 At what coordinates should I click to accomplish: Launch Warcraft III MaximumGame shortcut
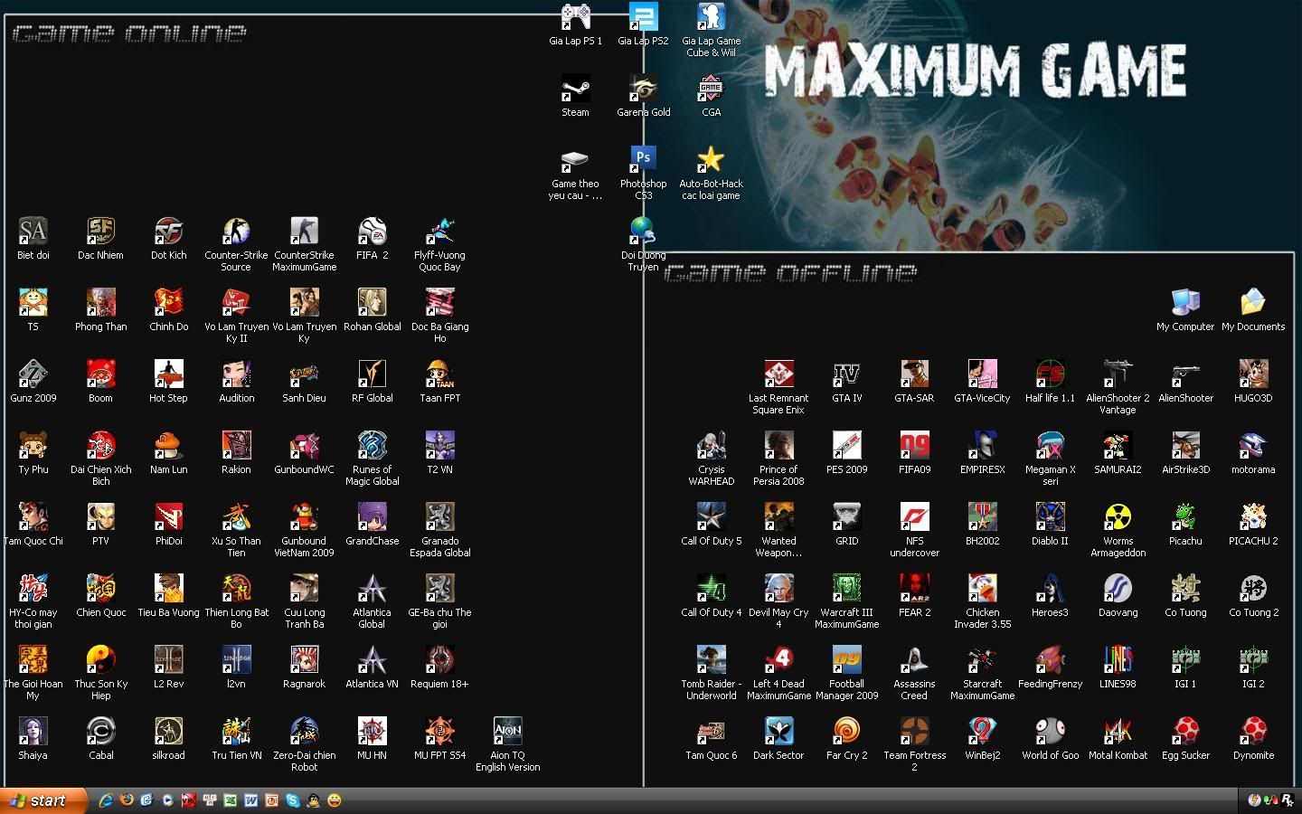[x=846, y=589]
